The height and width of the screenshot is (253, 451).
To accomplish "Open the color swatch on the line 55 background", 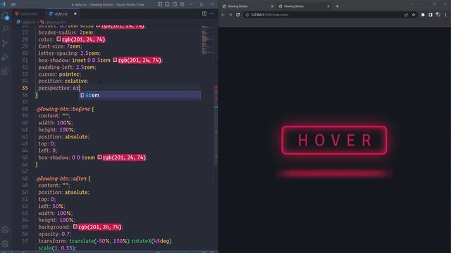I will point(75,226).
